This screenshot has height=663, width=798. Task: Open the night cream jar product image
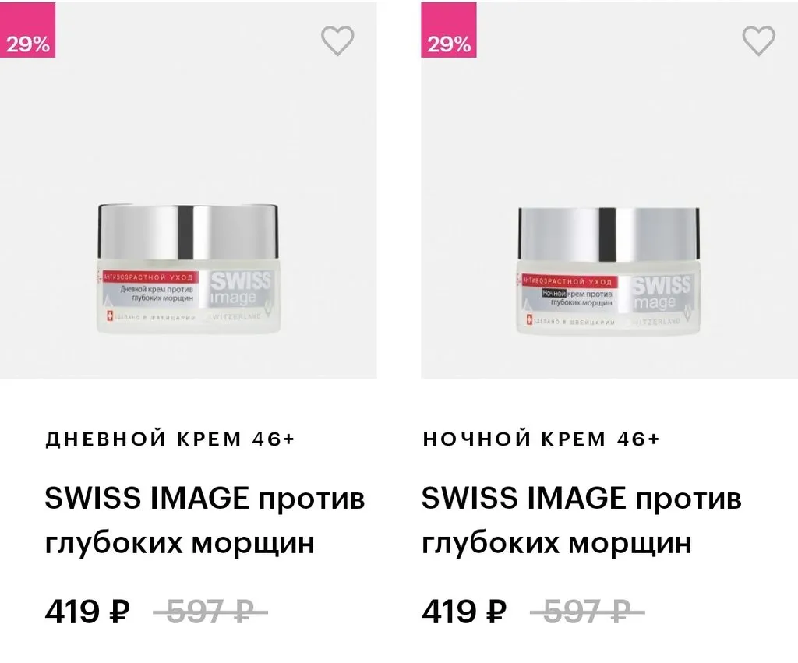point(609,271)
